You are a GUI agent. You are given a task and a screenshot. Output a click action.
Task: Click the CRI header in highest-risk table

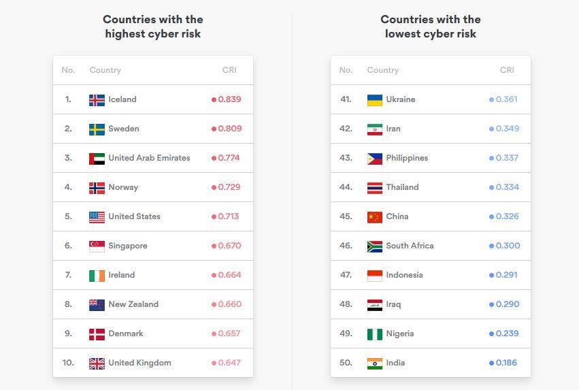(x=229, y=70)
